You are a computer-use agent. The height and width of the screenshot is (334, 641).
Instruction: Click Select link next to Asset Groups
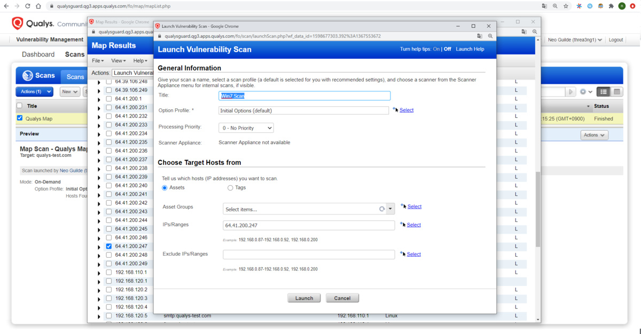(415, 206)
